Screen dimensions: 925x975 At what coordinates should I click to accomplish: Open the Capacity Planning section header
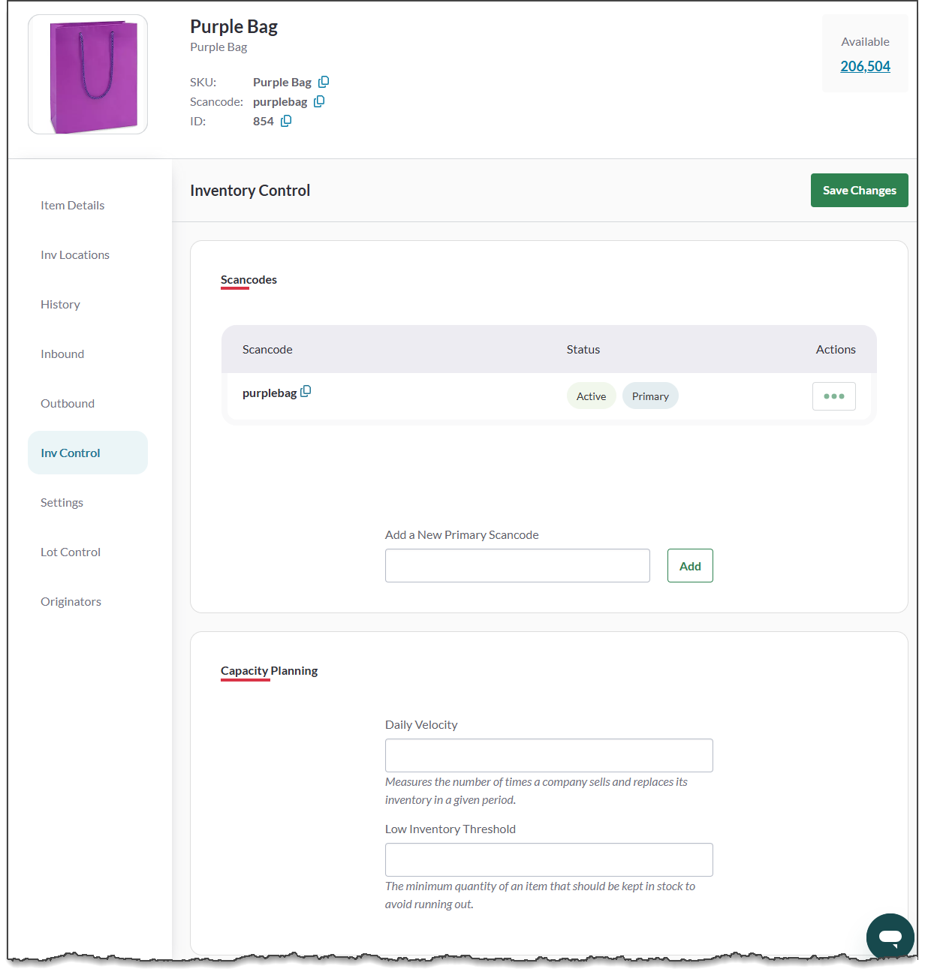pyautogui.click(x=268, y=670)
